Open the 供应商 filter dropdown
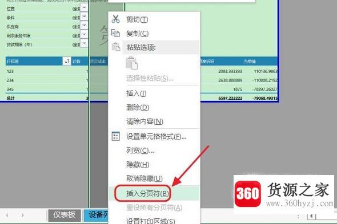 click(84, 26)
